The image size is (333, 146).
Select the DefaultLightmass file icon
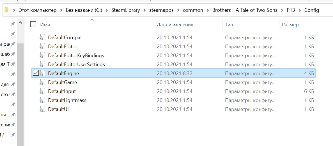(42, 100)
